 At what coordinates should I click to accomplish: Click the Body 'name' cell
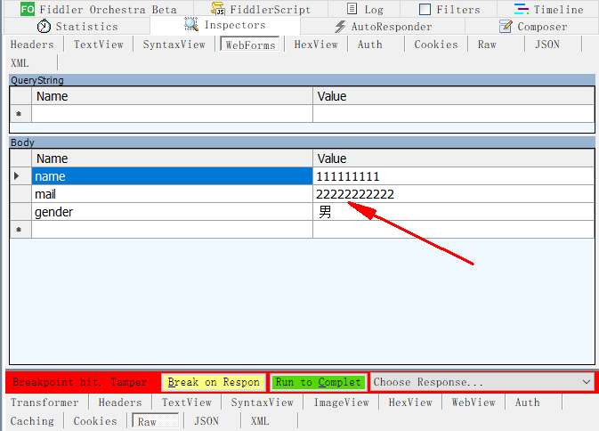[x=172, y=176]
